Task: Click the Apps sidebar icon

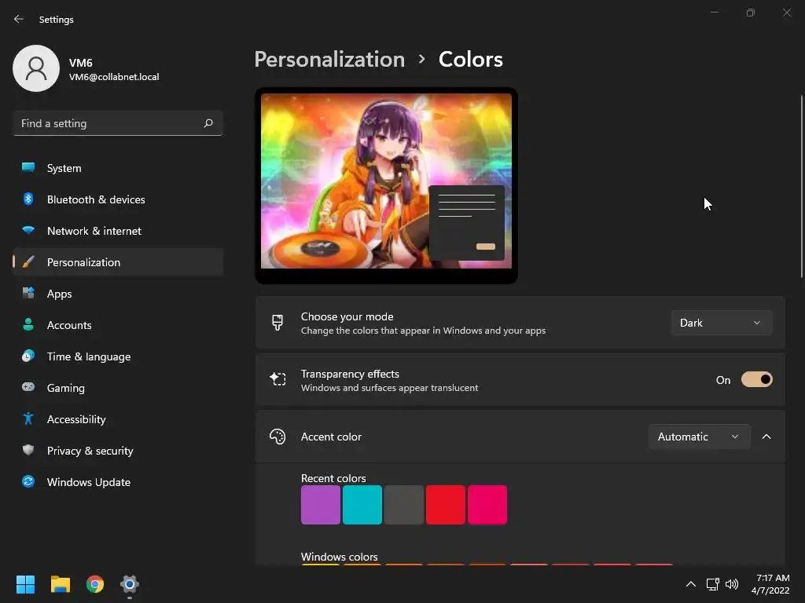Action: coord(28,294)
